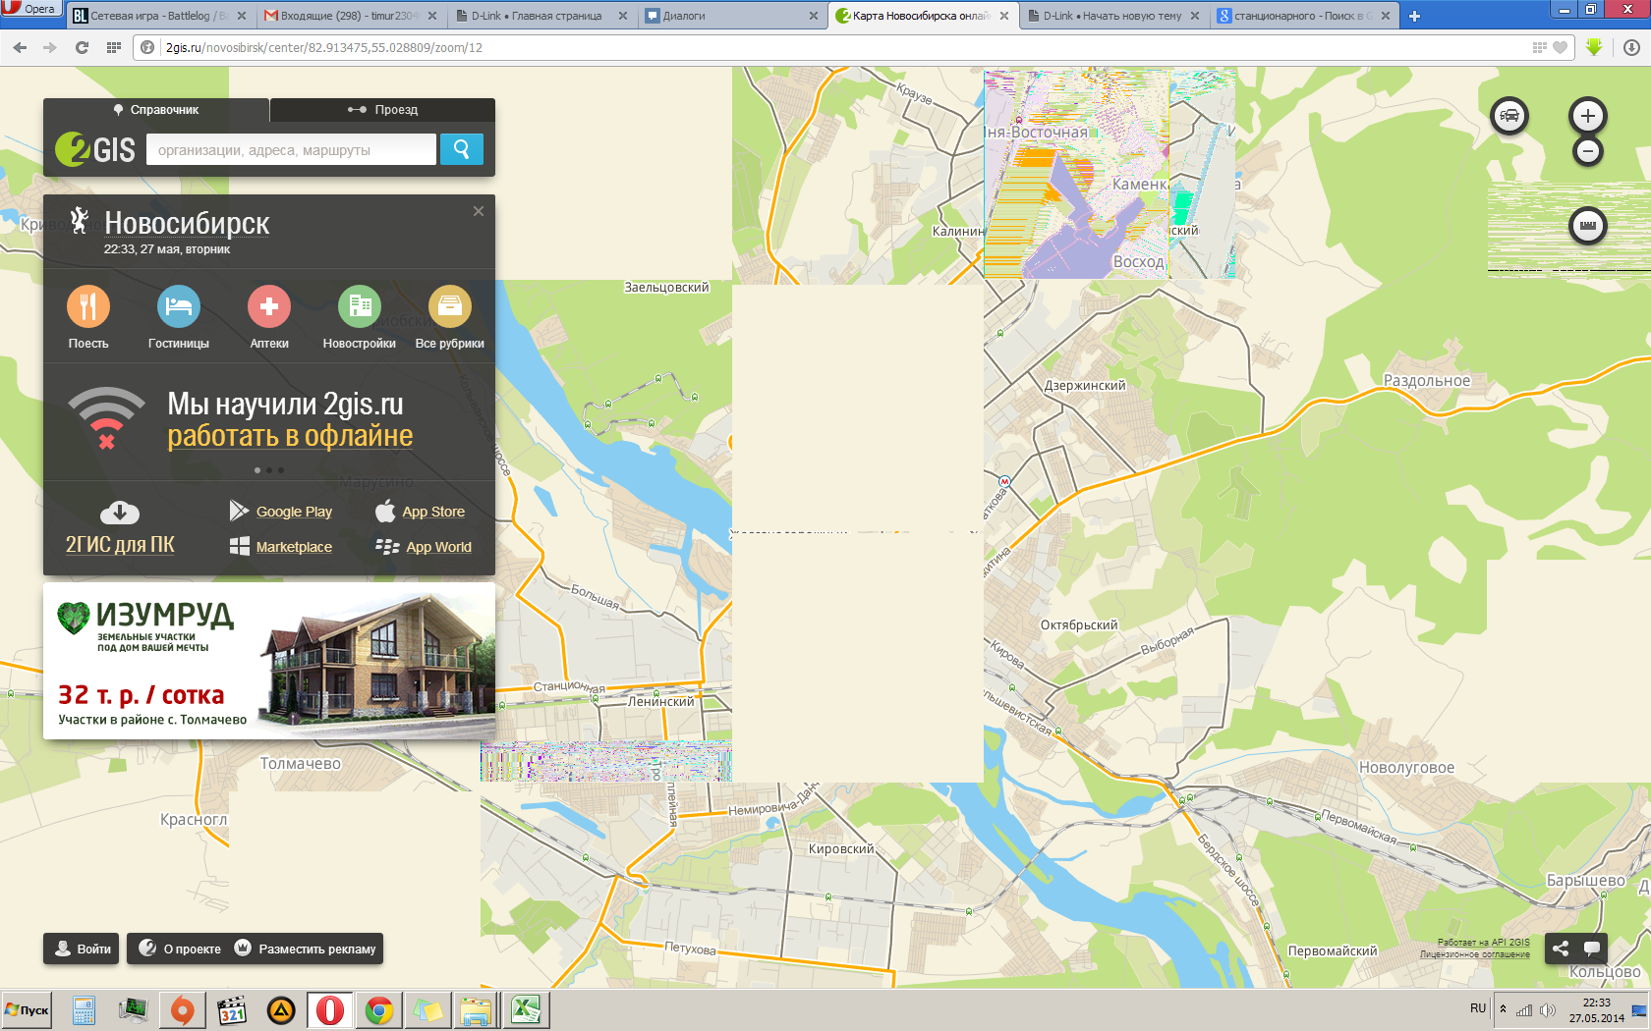
Task: Zoom out the map with minus
Action: pos(1587,151)
